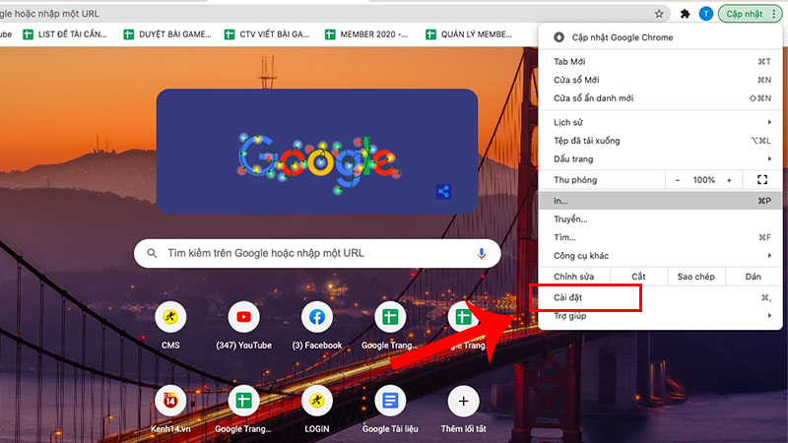Click the Thêm lối tắt add shortcut button

463,401
